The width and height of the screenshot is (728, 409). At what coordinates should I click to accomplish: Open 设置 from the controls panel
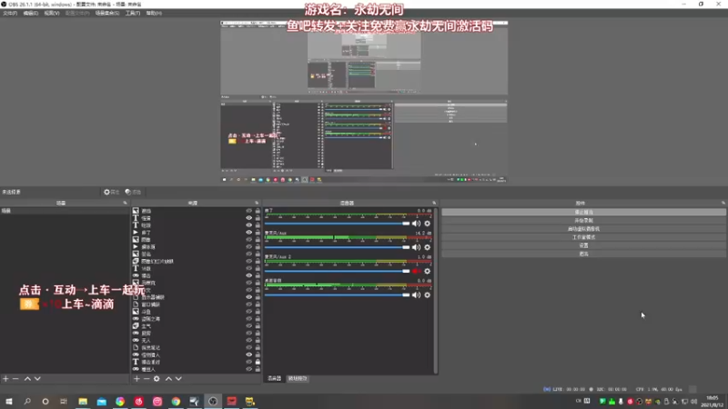tap(583, 245)
